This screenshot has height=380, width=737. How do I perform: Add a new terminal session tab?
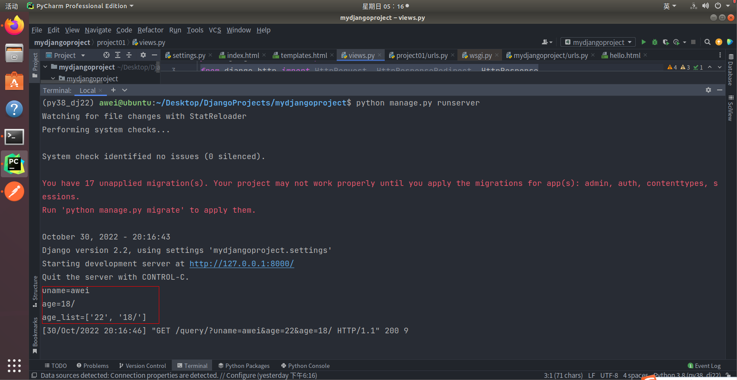[113, 90]
